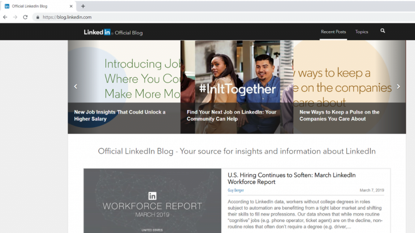Open 'New Job Insights' higher salary article

click(x=120, y=115)
